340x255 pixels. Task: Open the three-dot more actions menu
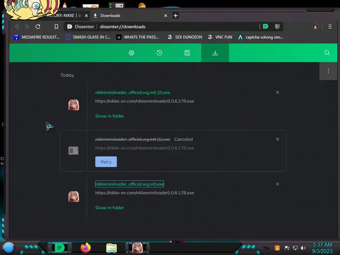coord(328,71)
